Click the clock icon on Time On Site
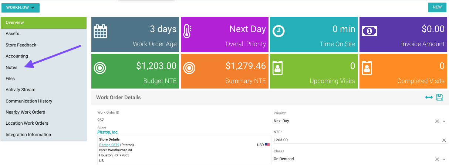 coord(278,31)
